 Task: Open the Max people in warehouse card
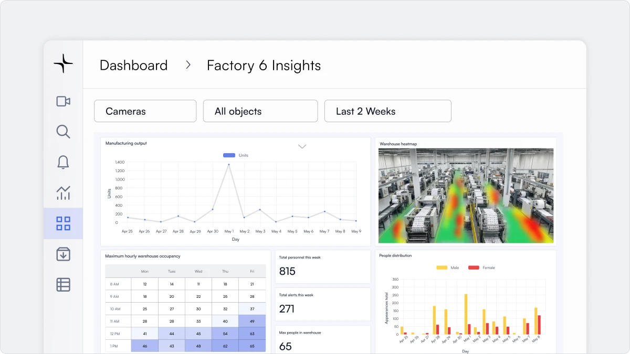tap(322, 340)
